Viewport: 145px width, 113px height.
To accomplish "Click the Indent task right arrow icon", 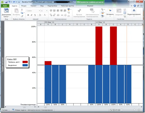I will click(54, 15).
